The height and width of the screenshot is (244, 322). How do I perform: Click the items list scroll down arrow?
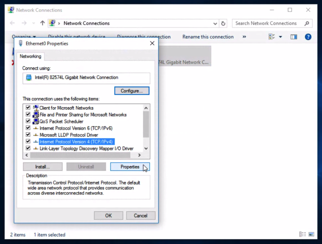pyautogui.click(x=146, y=148)
